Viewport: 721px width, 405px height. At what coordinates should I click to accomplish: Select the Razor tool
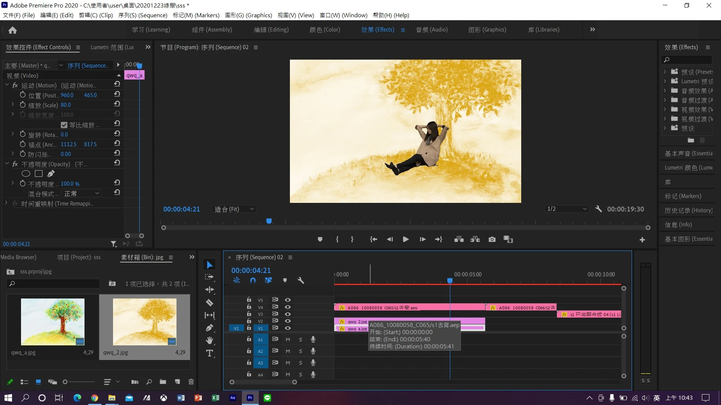click(210, 303)
